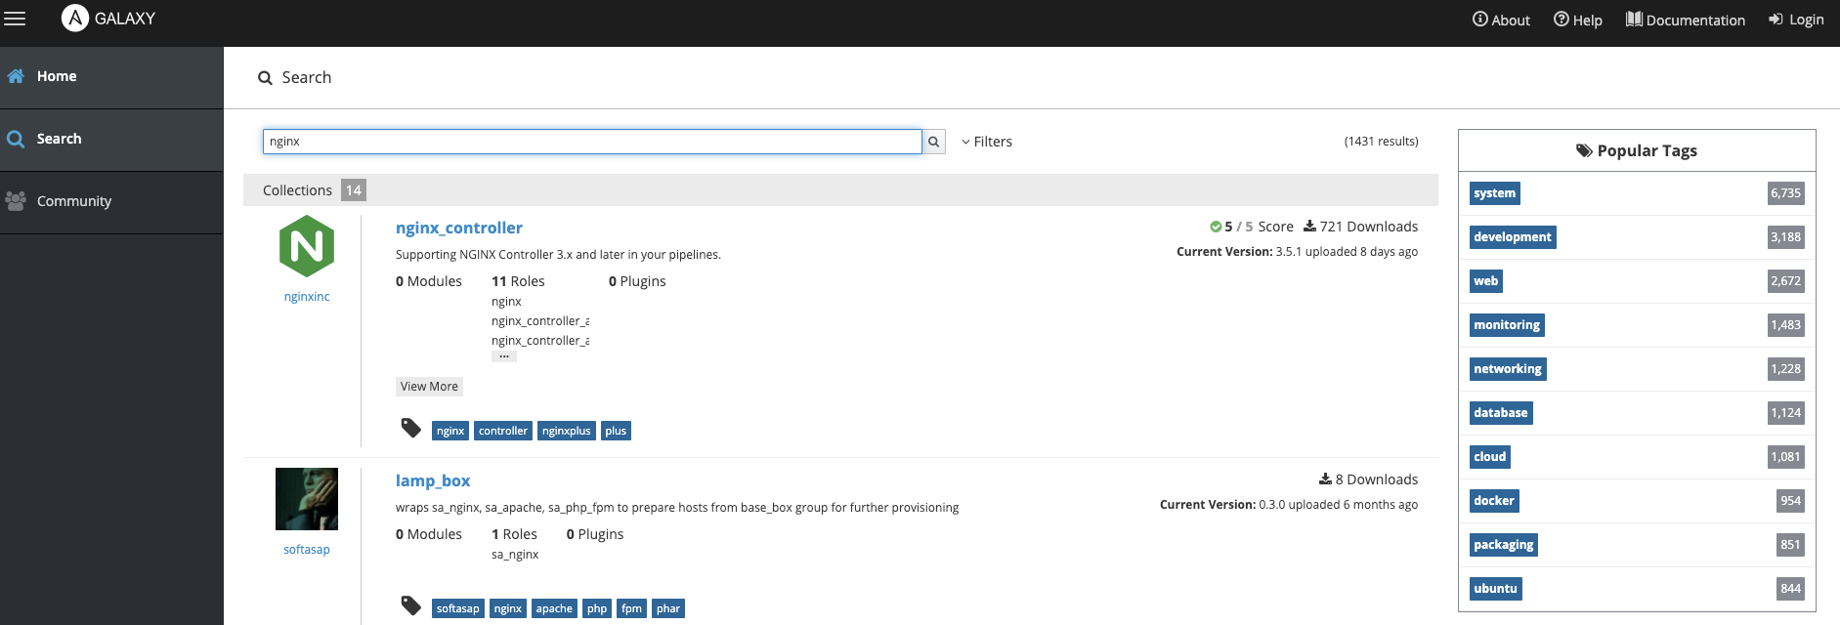Click the sa_nginx role name
1840x625 pixels.
[515, 555]
